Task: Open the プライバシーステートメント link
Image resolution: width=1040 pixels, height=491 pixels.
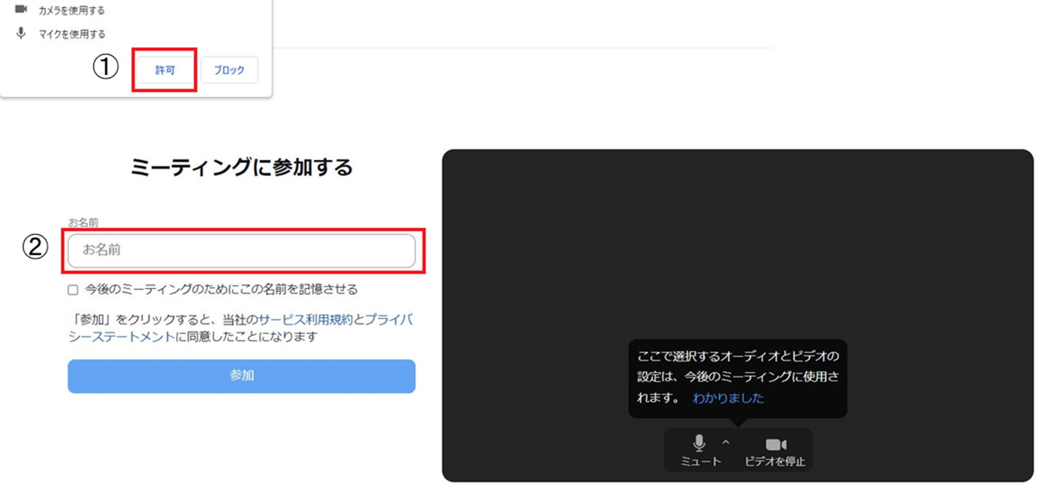Action: click(389, 320)
